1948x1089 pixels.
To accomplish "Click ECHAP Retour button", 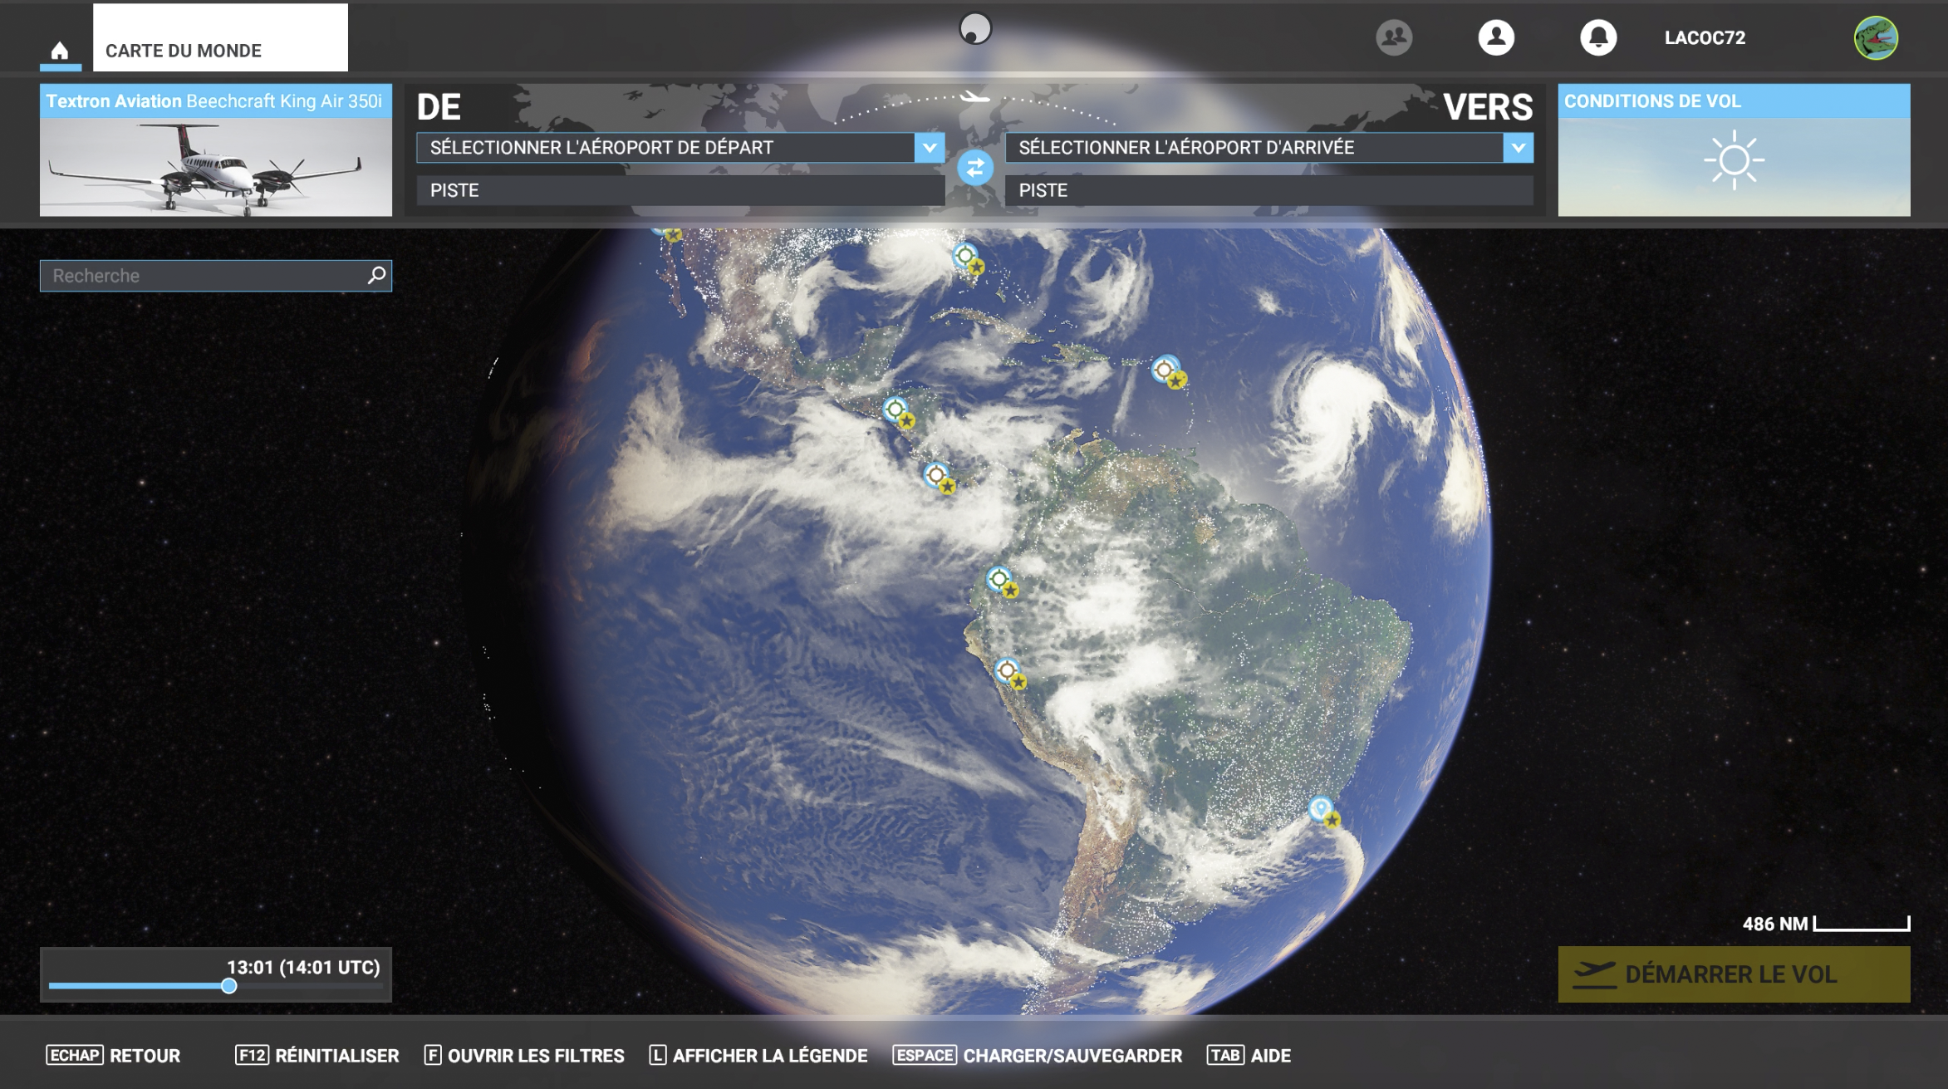I will 114,1056.
